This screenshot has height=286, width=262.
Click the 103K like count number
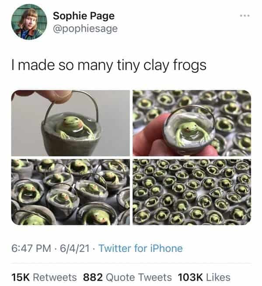[190, 277]
